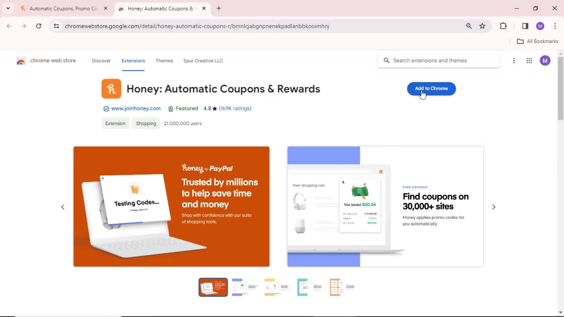Toggle the browser side panel

[525, 26]
